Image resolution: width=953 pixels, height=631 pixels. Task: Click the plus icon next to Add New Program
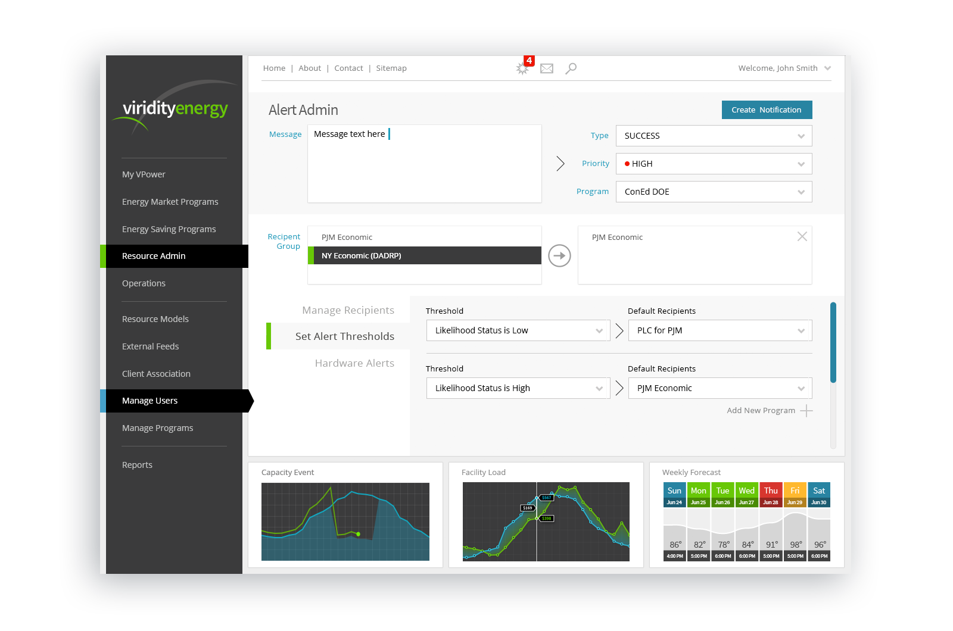(x=806, y=411)
